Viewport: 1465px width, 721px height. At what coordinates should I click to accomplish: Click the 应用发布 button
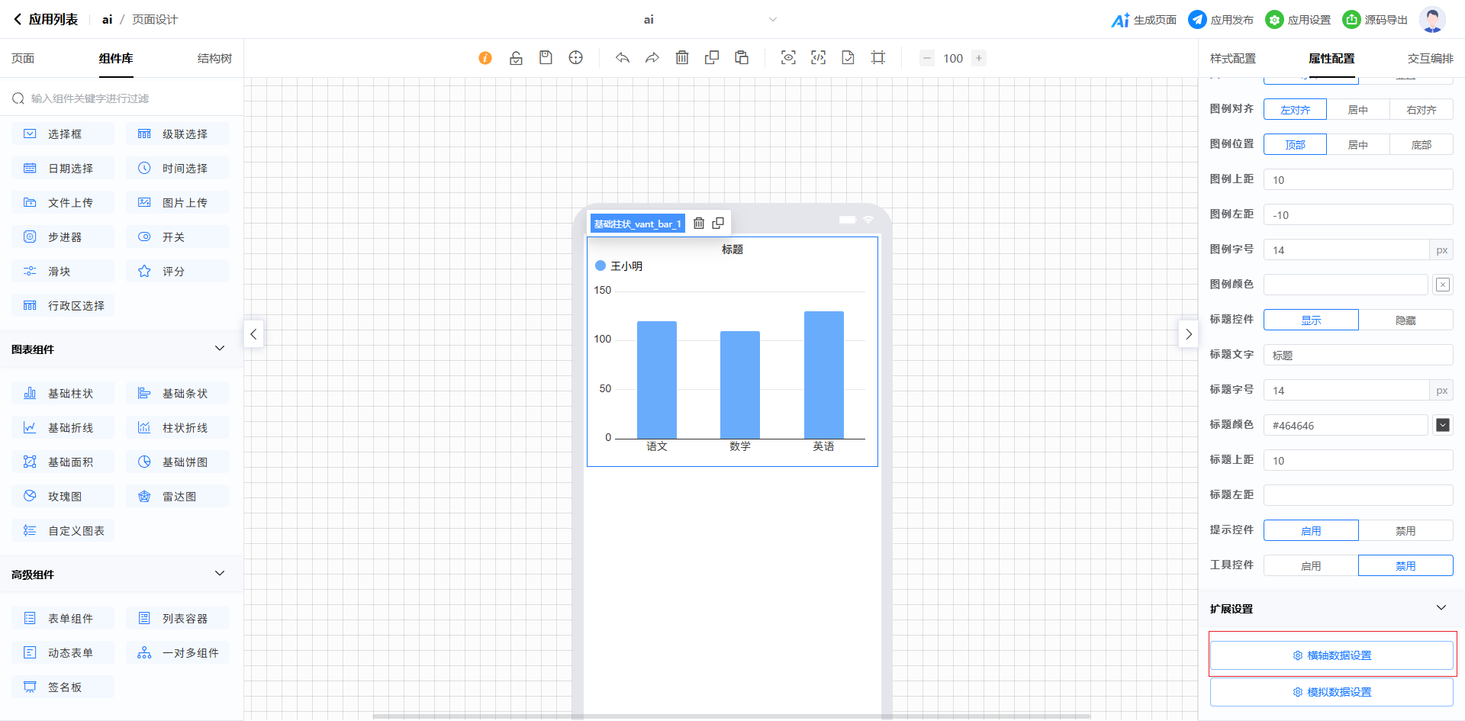(x=1221, y=20)
